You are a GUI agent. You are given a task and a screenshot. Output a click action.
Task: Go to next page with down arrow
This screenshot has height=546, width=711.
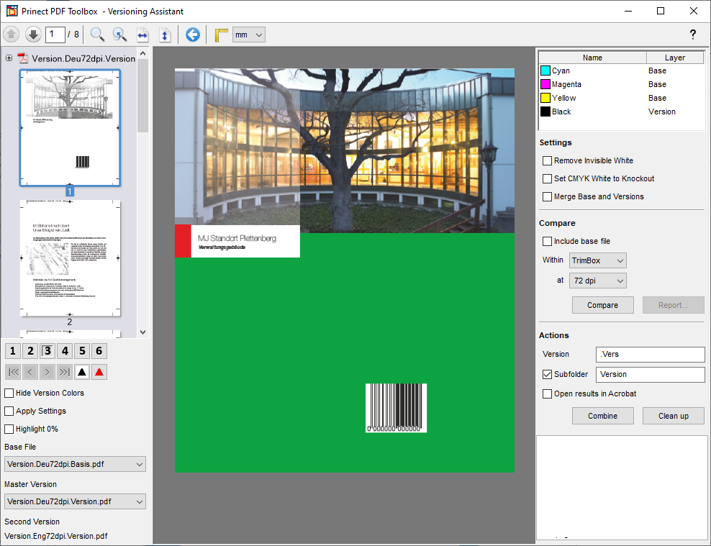click(x=33, y=35)
